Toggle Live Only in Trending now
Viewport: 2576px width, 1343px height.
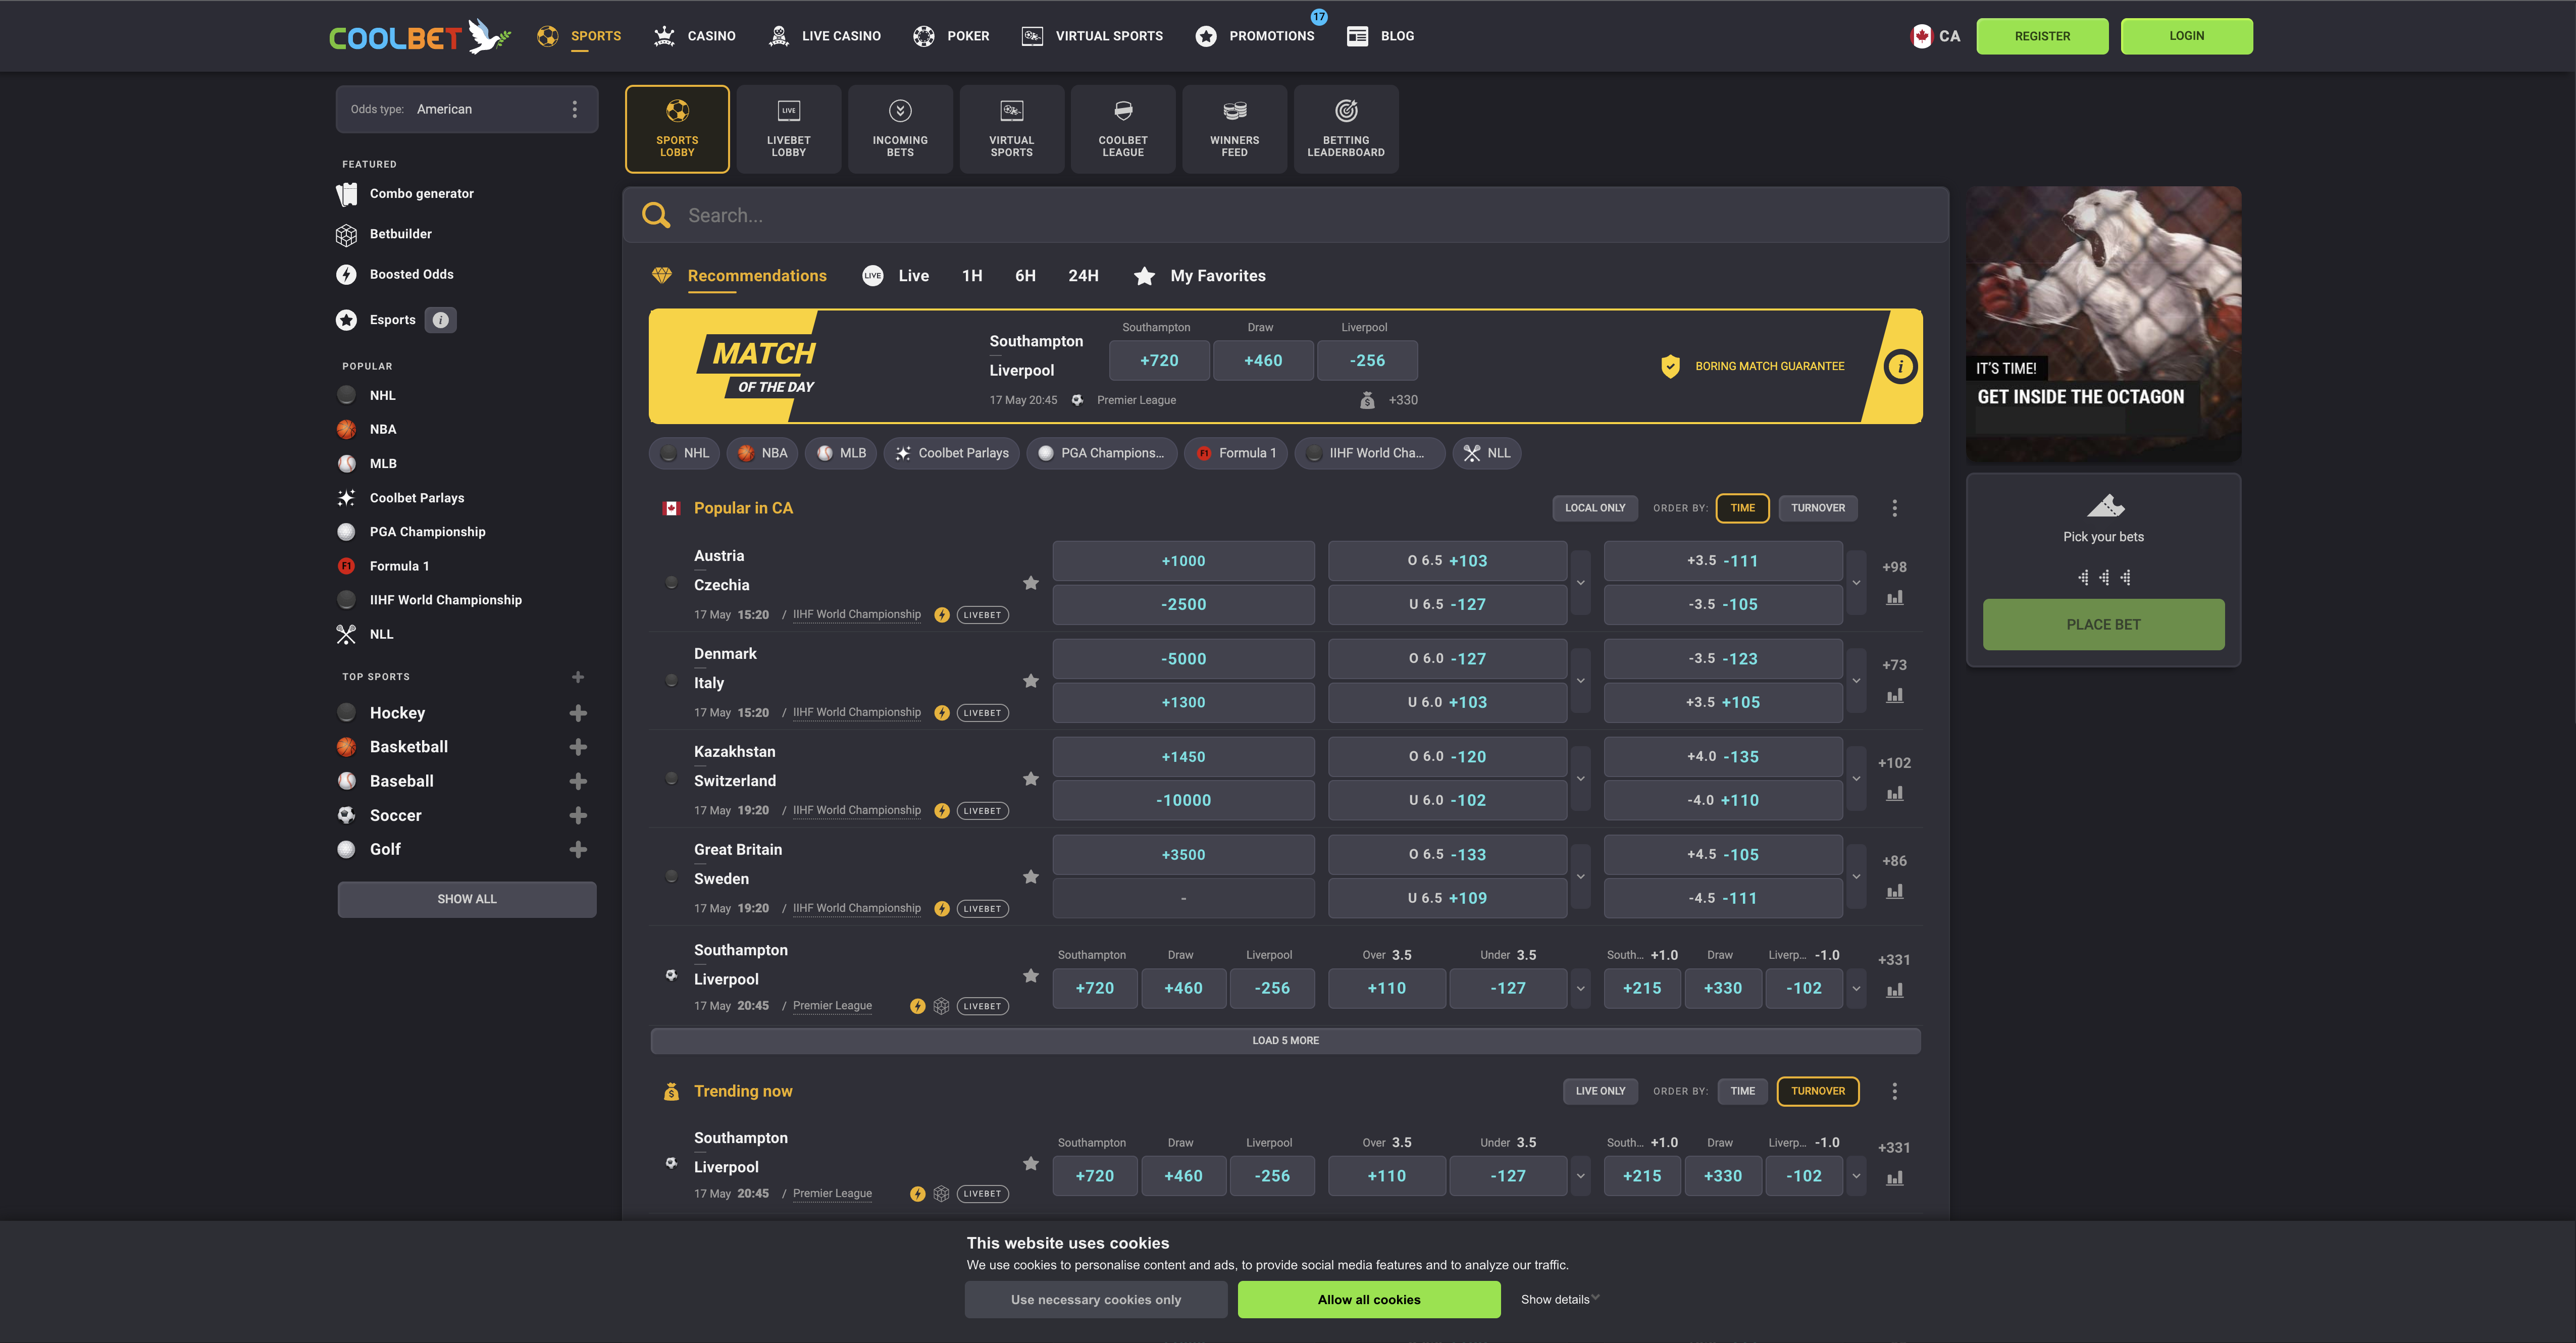(x=1600, y=1091)
